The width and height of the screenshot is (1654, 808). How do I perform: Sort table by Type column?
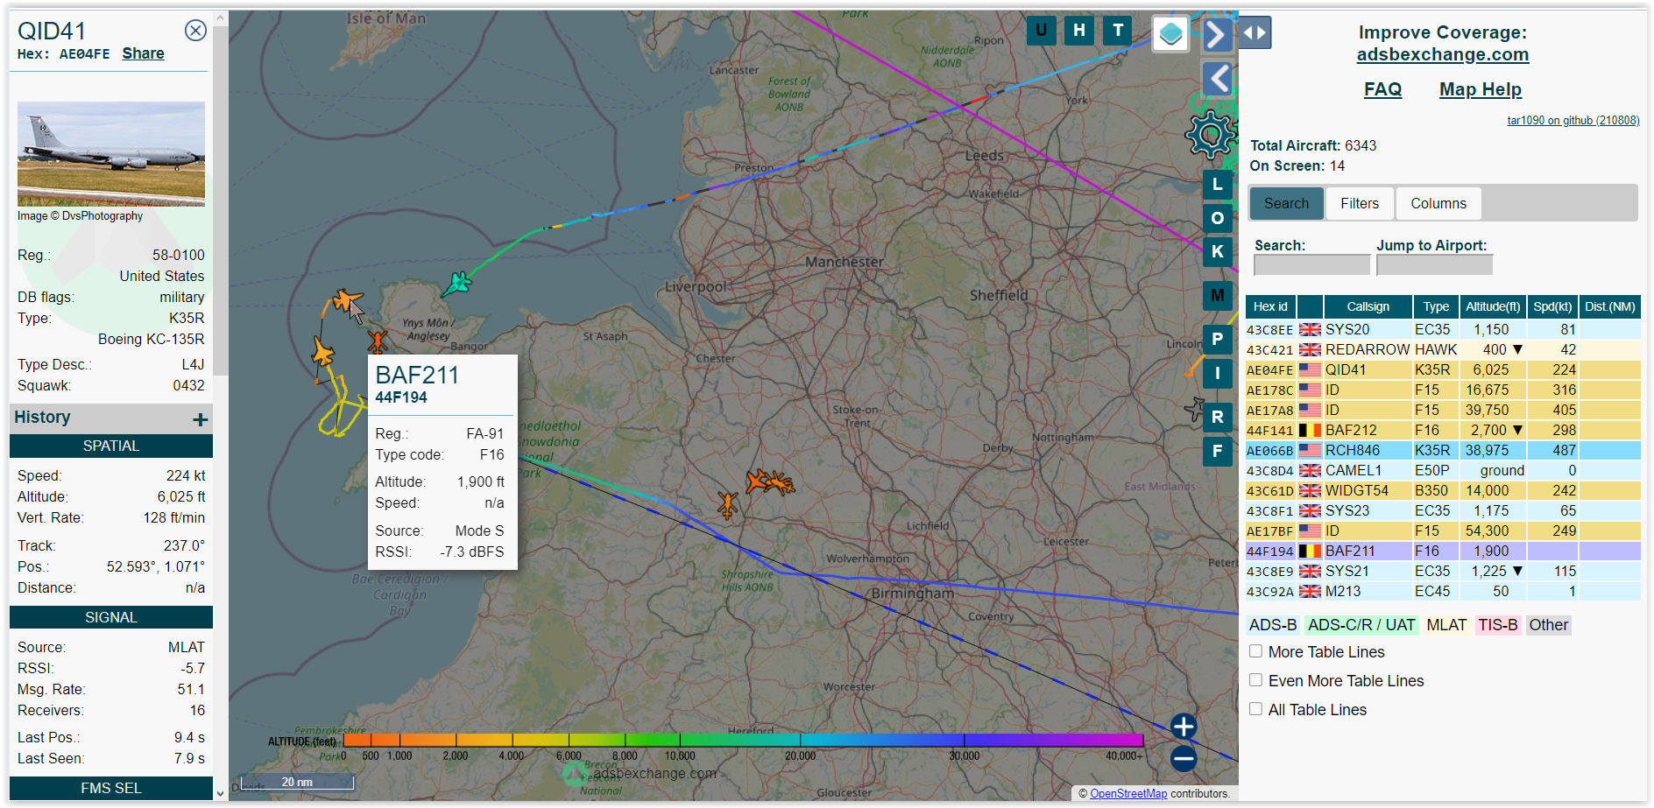pyautogui.click(x=1436, y=306)
